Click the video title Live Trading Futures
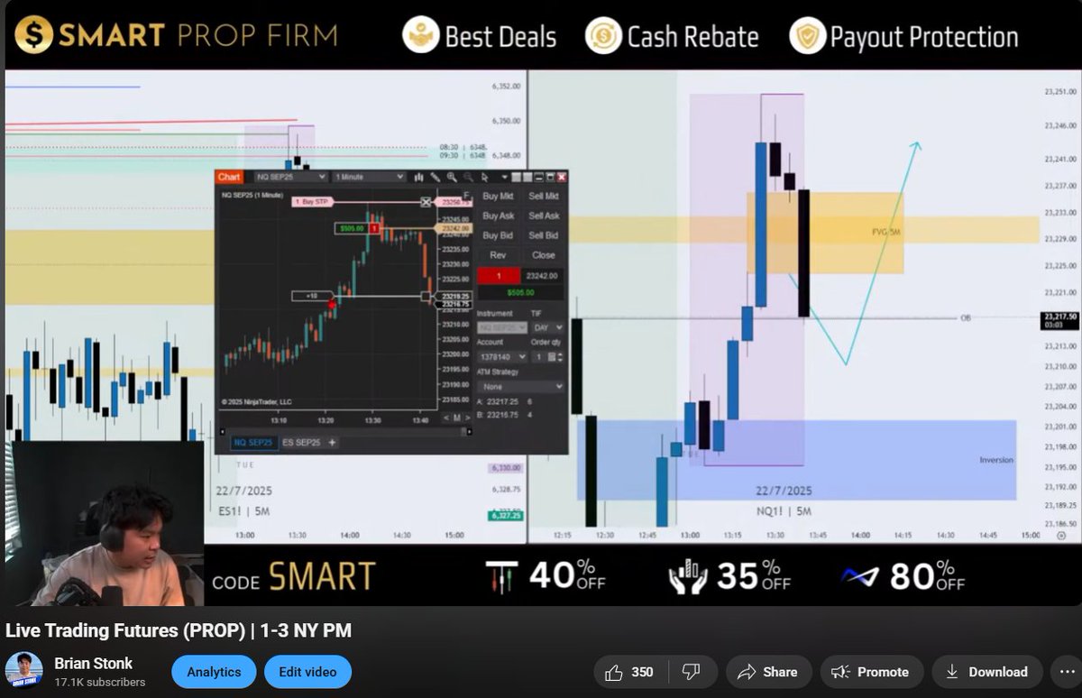This screenshot has width=1082, height=698. [179, 630]
